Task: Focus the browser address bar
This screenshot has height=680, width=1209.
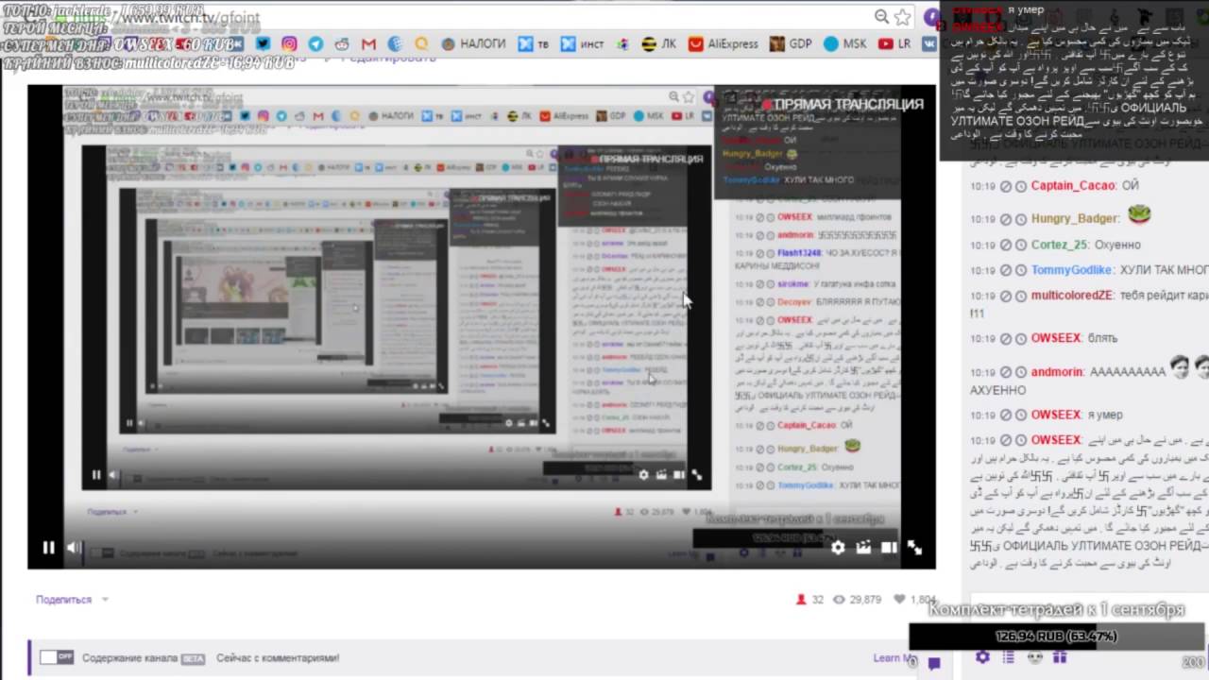Action: [472, 17]
